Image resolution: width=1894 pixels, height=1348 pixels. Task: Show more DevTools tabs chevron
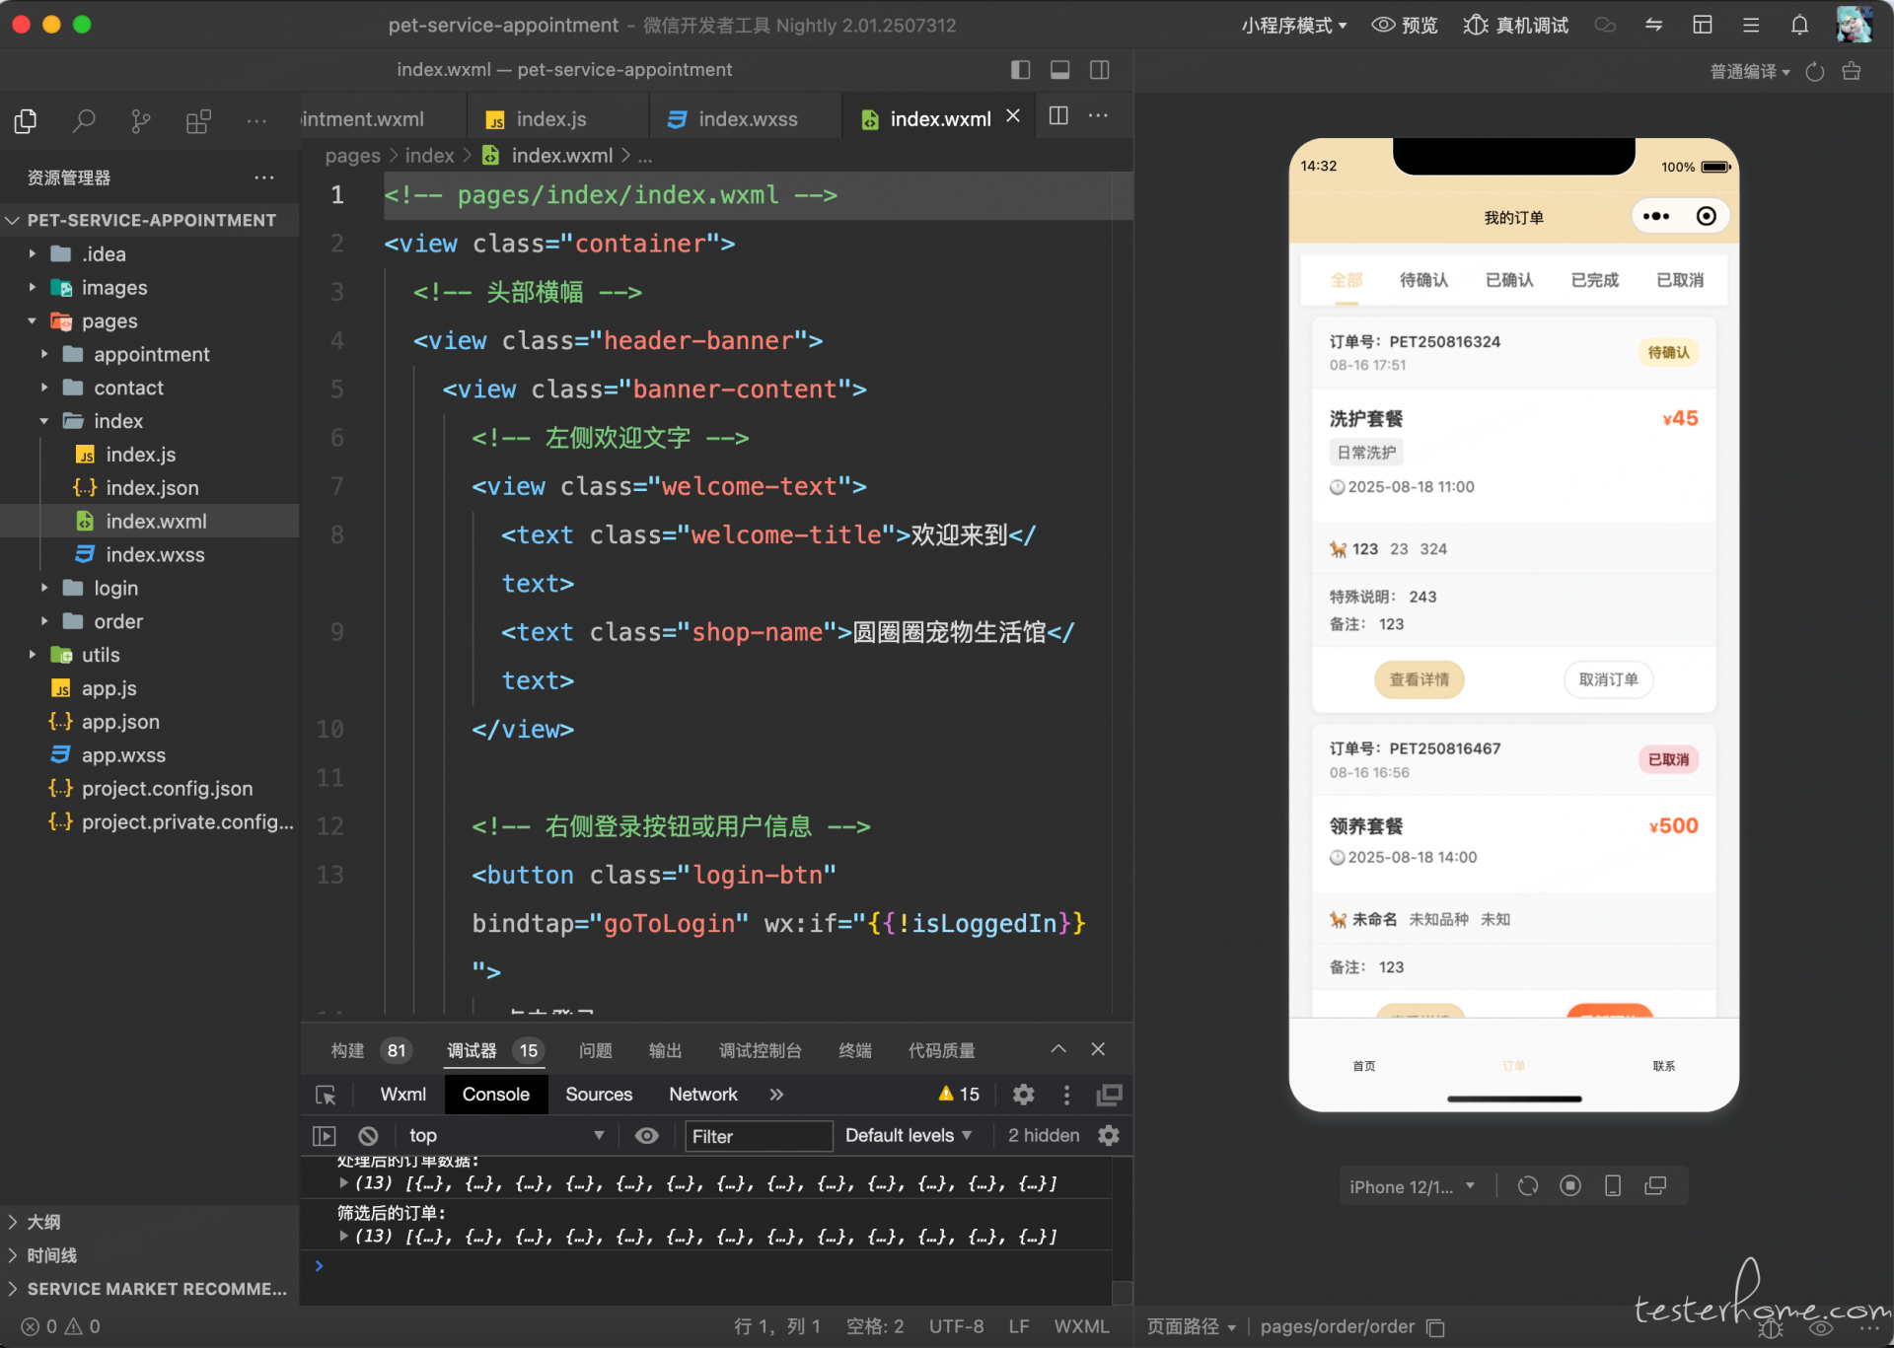776,1095
